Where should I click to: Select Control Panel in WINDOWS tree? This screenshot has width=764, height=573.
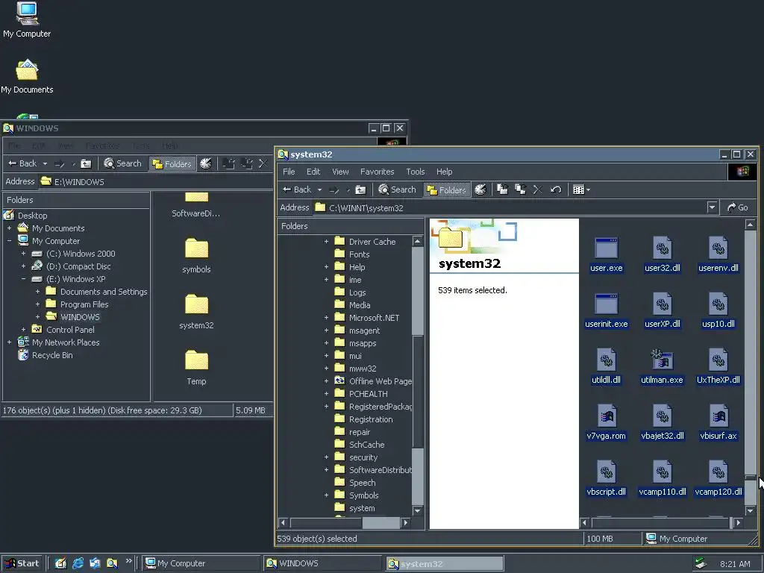click(70, 329)
